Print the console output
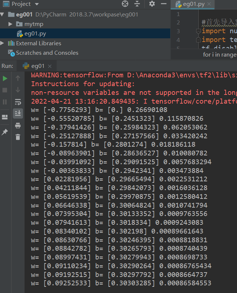 [18, 126]
